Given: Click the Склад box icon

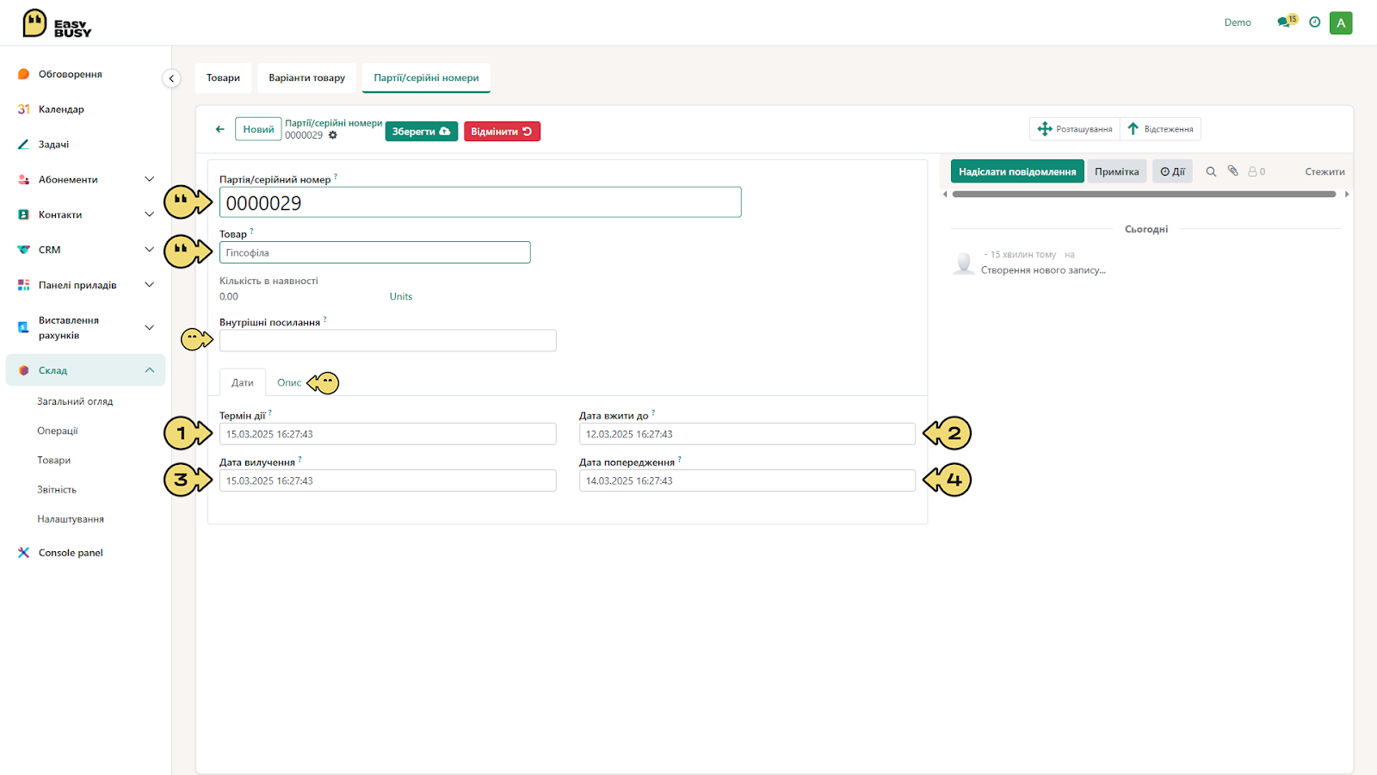Looking at the screenshot, I should click(x=23, y=370).
